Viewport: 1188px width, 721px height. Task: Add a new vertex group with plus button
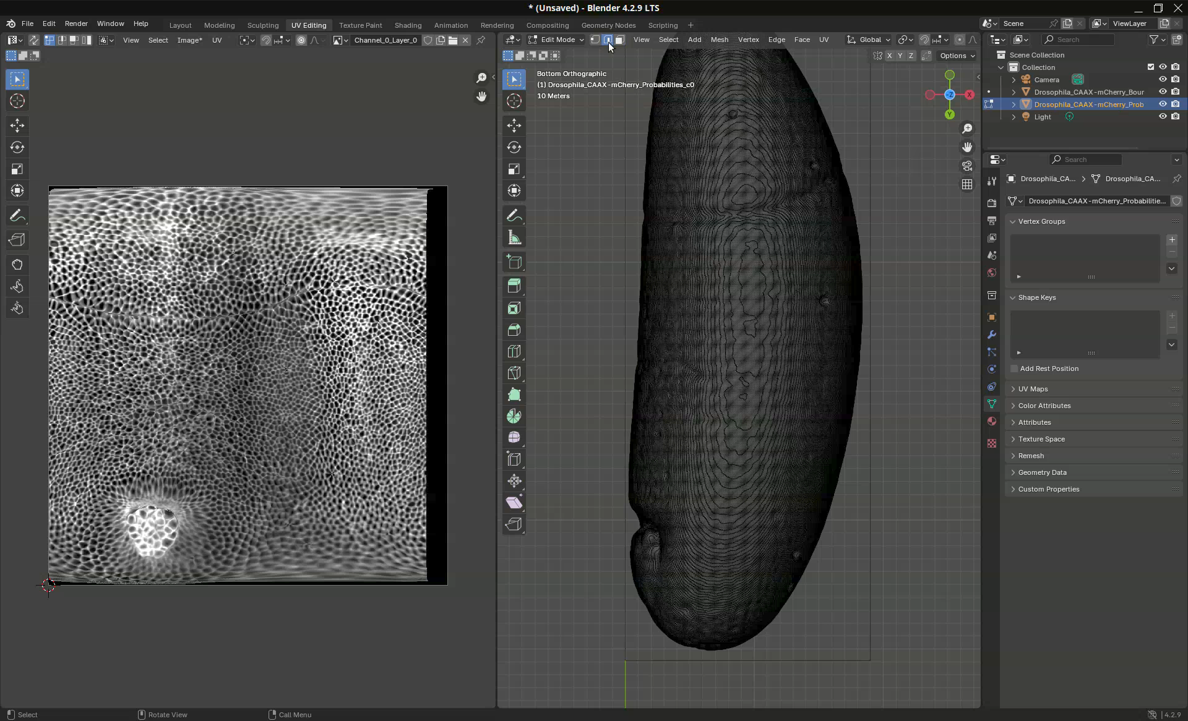(x=1172, y=239)
